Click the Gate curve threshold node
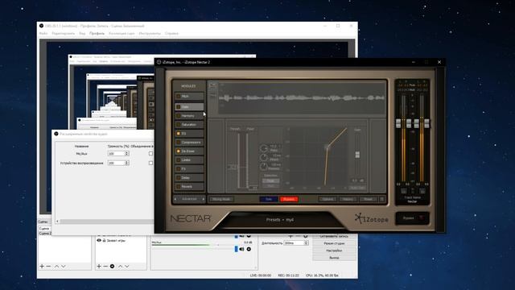Image resolution: width=515 pixels, height=290 pixels. pos(328,147)
